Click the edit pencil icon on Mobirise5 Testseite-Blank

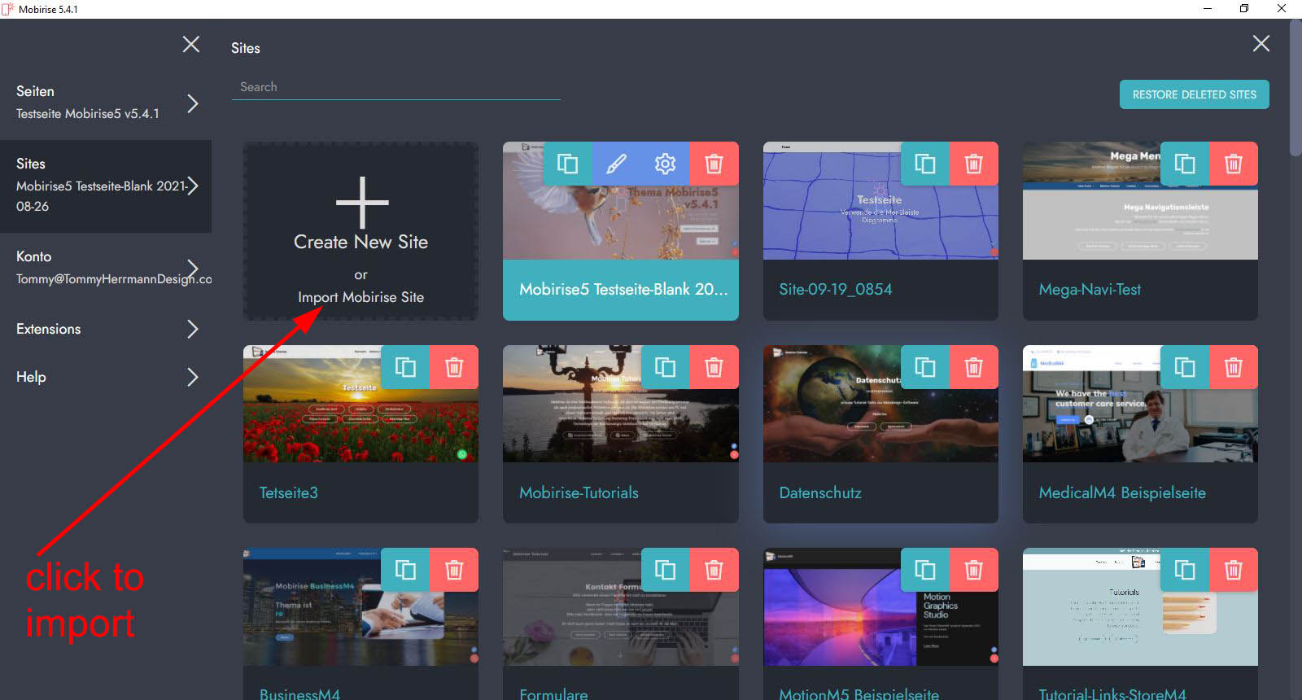(616, 164)
